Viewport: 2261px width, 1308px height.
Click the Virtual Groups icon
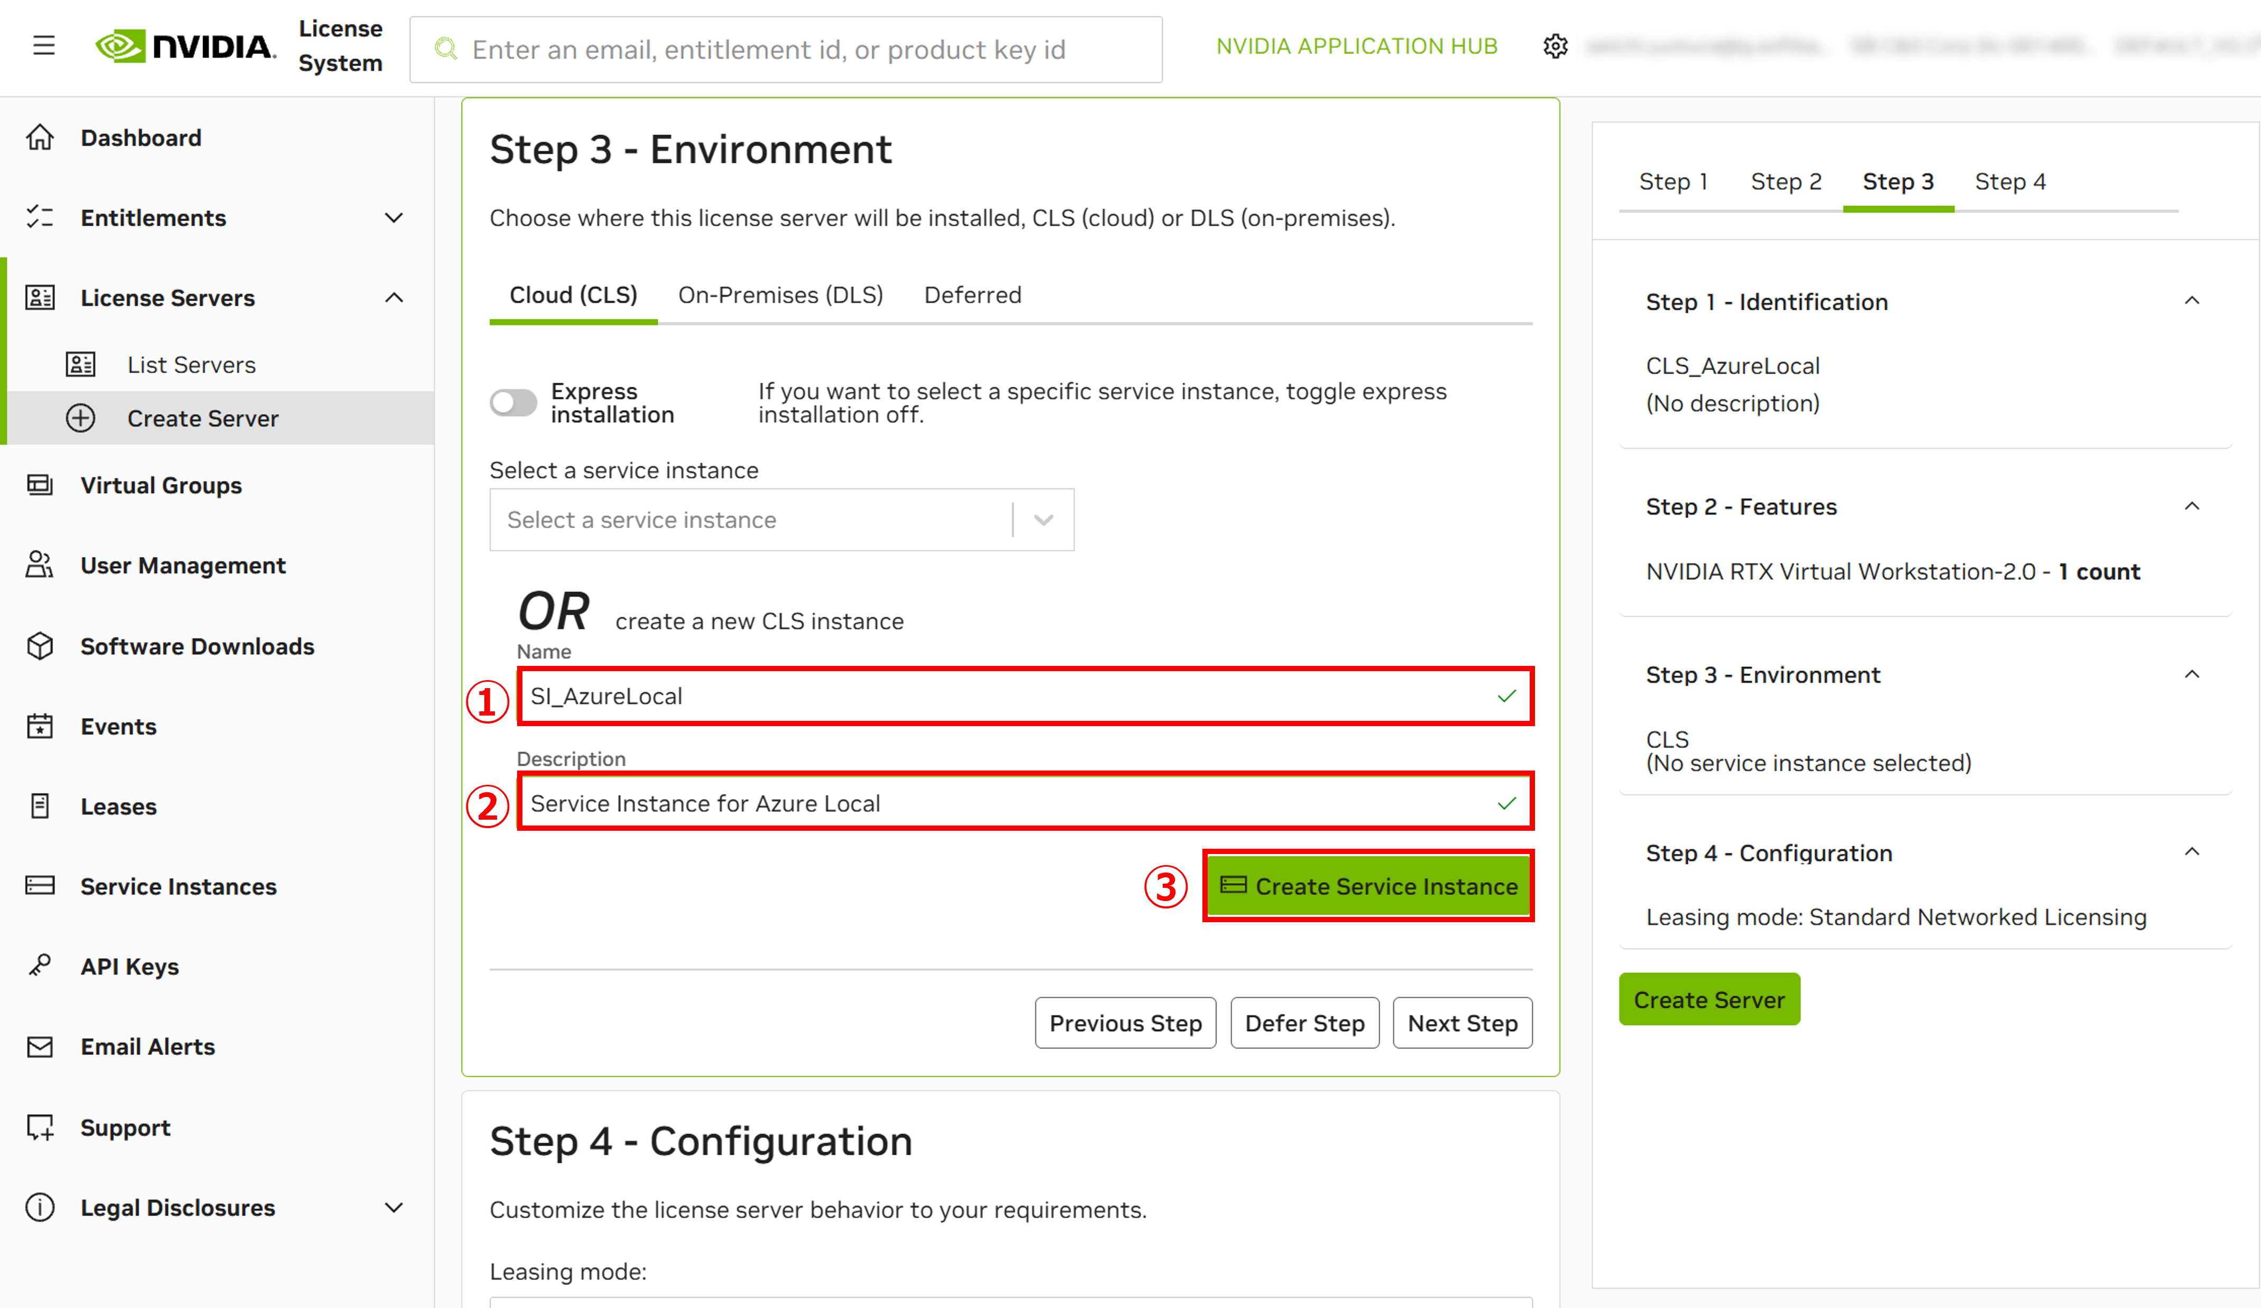coord(40,485)
